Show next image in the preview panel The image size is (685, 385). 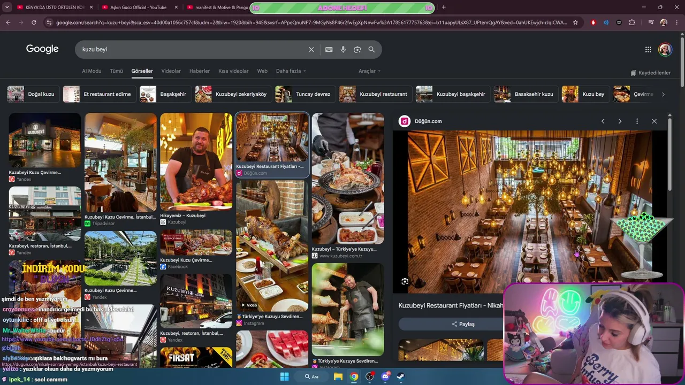click(620, 121)
